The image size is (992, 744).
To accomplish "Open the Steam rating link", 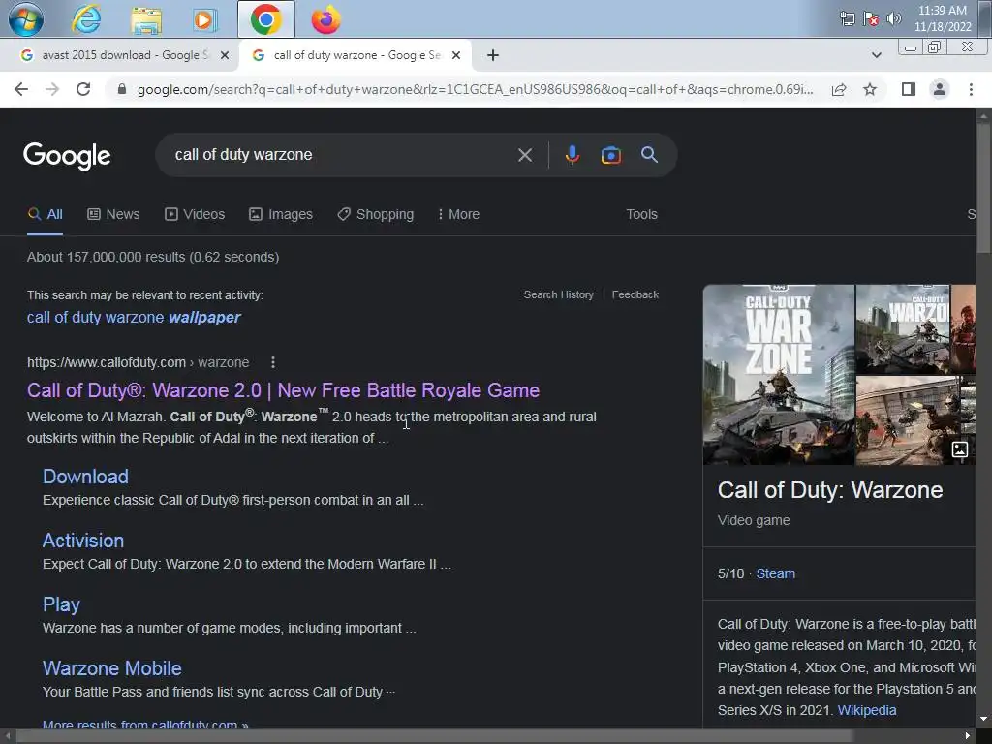I will (x=776, y=573).
